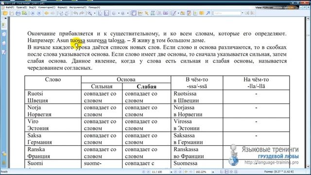Click the Find Next icon beside search
This screenshot has width=311, height=175.
click(x=253, y=13)
